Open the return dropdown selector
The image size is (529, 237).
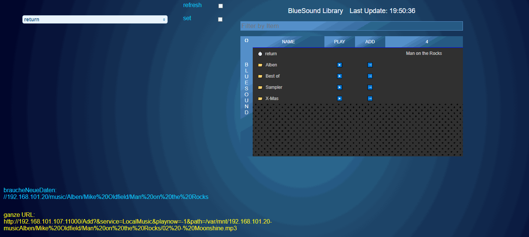tap(95, 19)
